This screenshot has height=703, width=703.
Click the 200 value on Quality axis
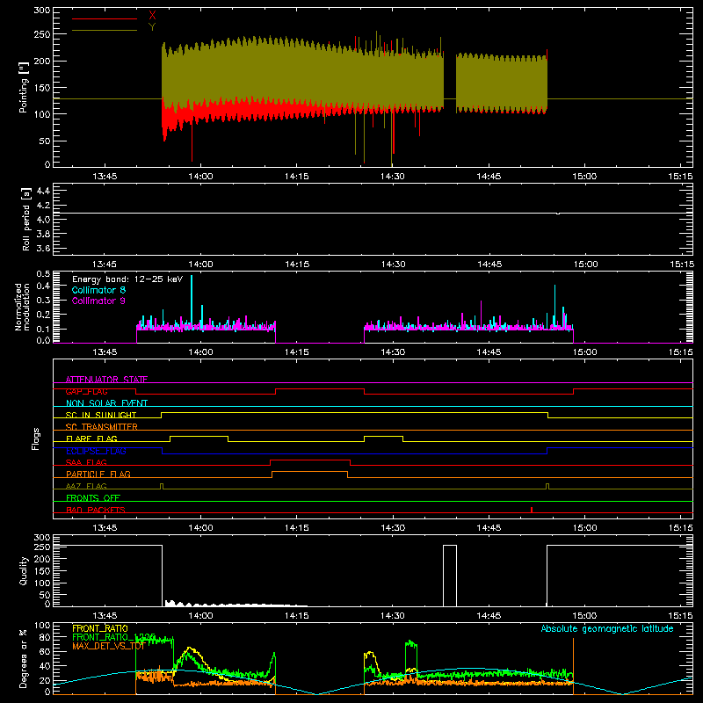point(41,559)
